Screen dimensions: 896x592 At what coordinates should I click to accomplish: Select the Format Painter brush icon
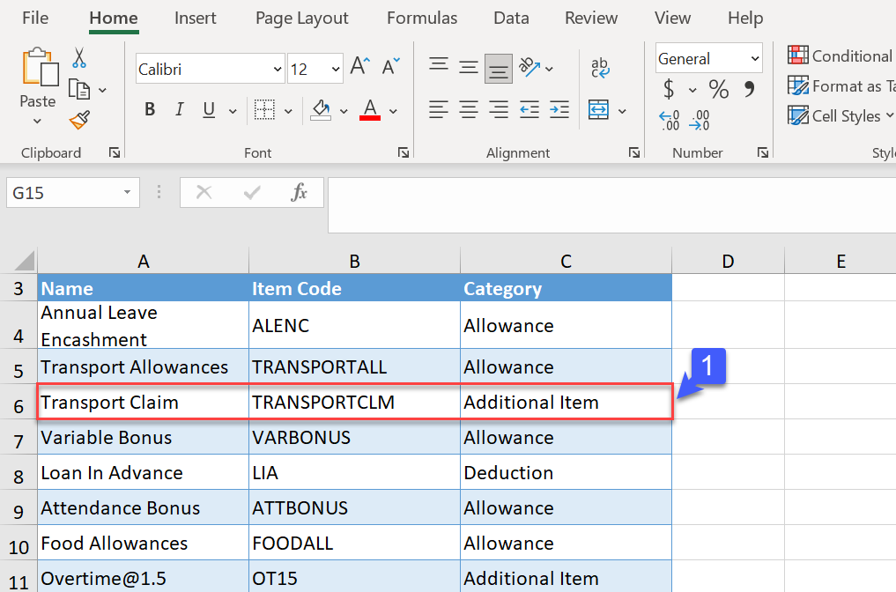tap(79, 119)
